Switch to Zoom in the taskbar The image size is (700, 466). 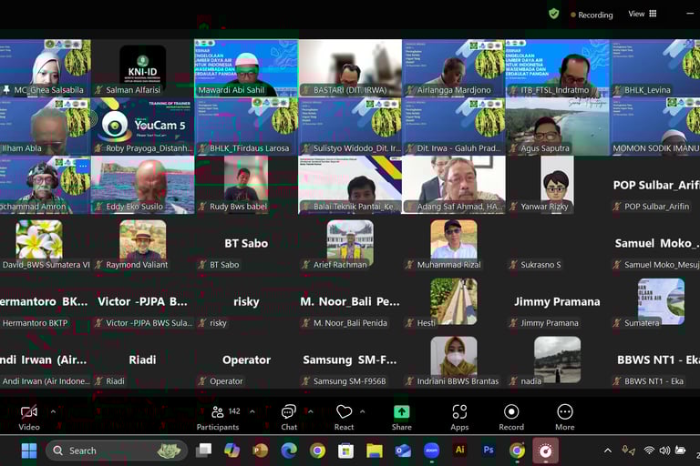tap(431, 451)
